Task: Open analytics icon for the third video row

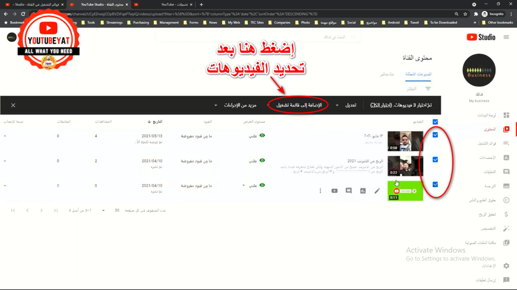Action: coord(363,191)
